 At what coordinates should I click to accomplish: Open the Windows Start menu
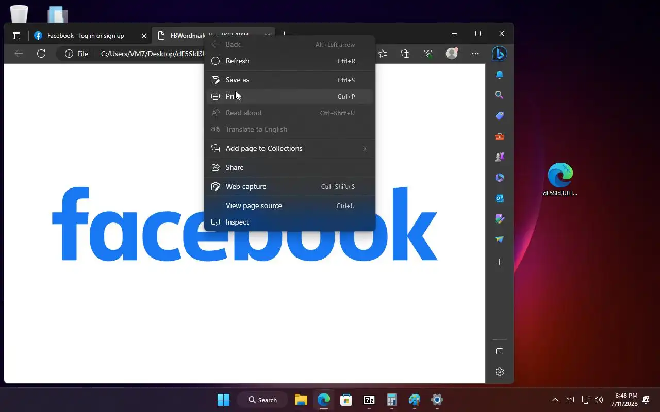(223, 400)
